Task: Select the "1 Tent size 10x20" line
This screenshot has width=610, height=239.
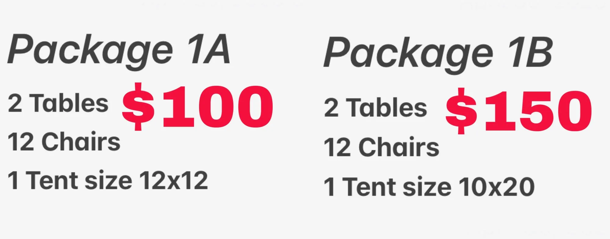Action: click(x=429, y=186)
